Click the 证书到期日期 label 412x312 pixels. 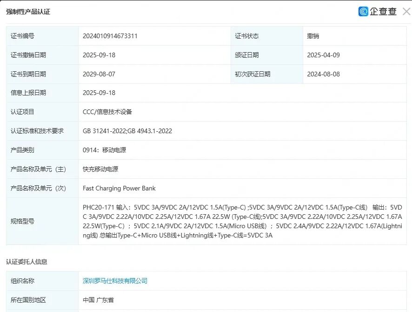coord(28,74)
